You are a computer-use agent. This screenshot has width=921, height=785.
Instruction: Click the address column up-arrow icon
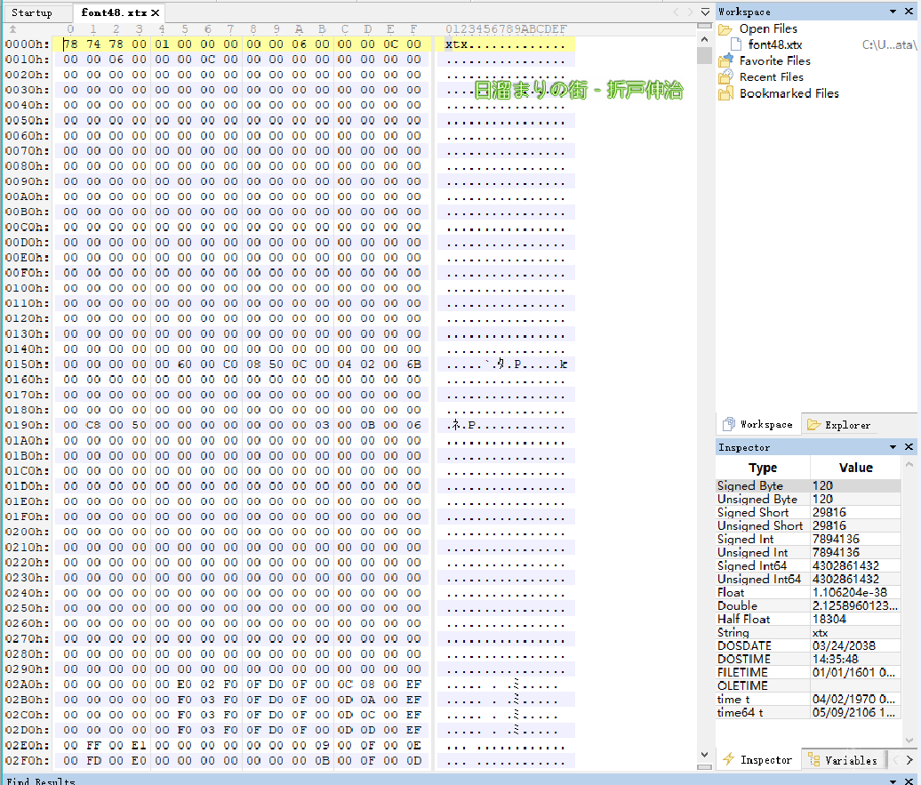click(13, 28)
